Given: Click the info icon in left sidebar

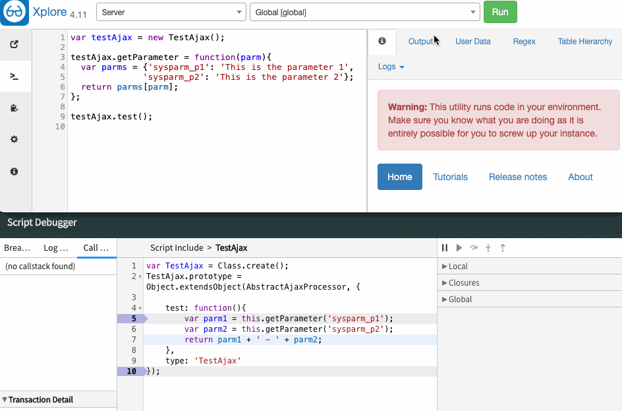Looking at the screenshot, I should click(14, 171).
